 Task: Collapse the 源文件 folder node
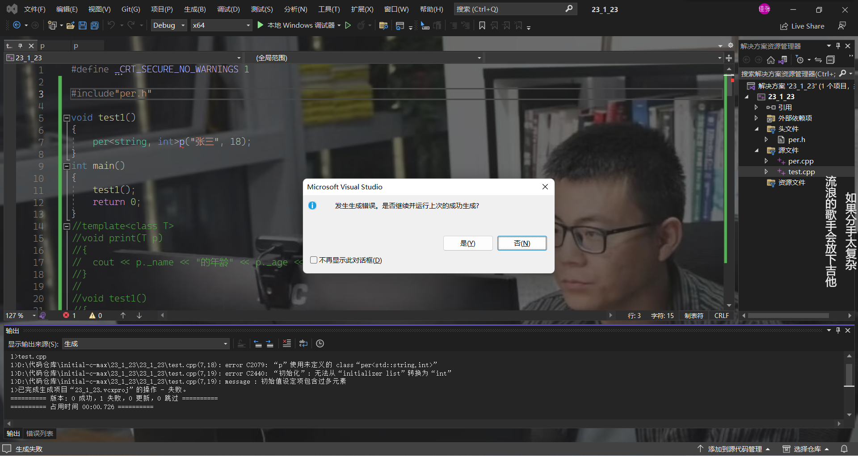point(757,151)
